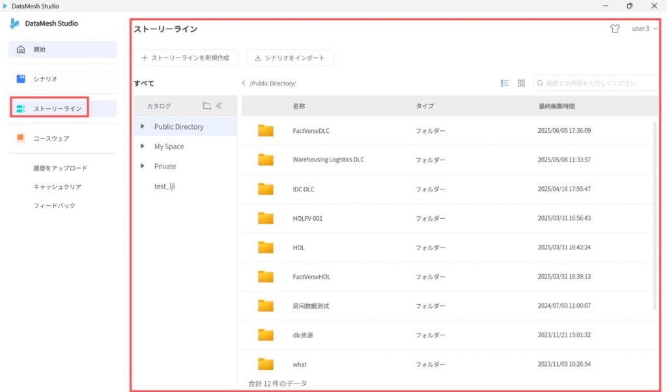Screen dimensions: 667x392
Task: Click シナリオをインポート button
Action: [x=291, y=58]
